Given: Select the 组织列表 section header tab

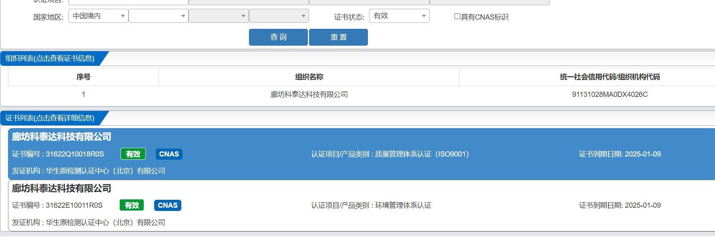Looking at the screenshot, I should coord(50,58).
